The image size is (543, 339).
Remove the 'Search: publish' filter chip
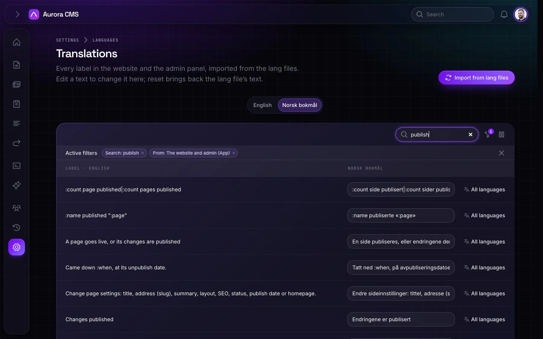coord(142,153)
